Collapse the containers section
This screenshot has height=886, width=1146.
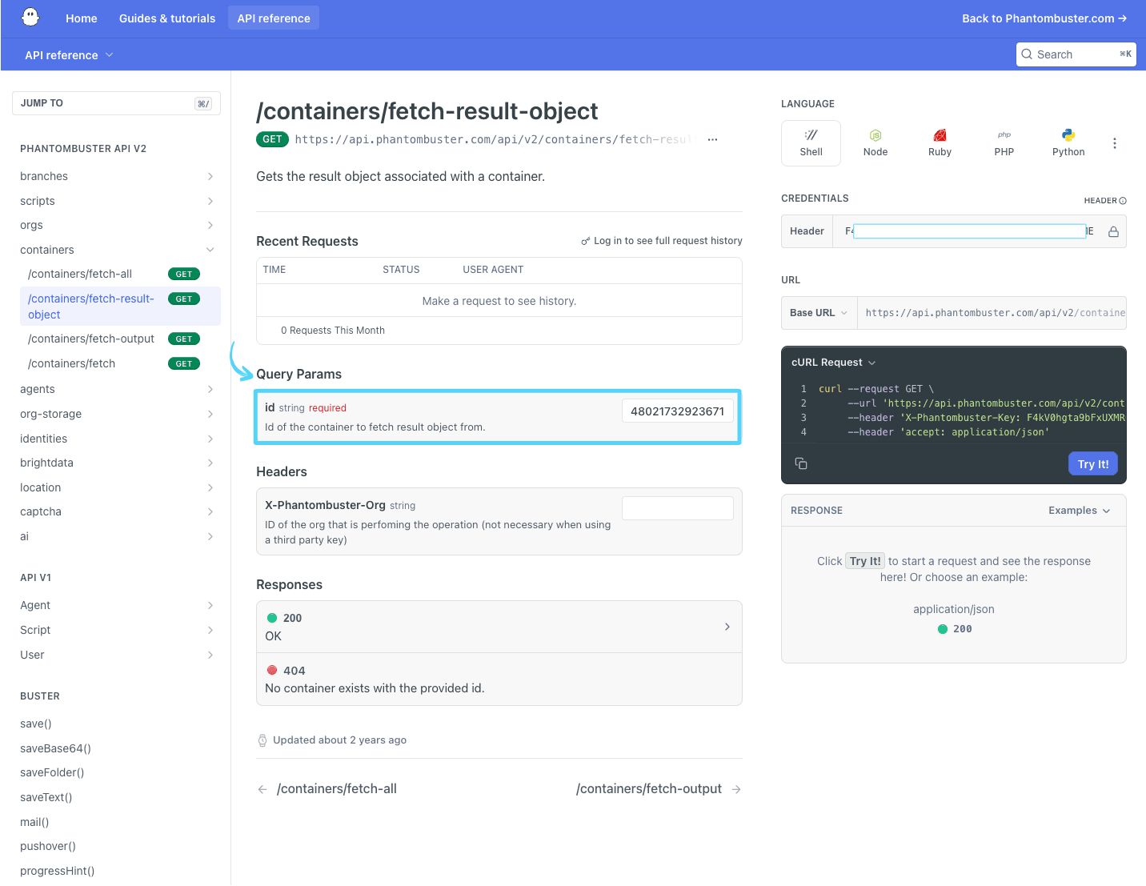pyautogui.click(x=210, y=250)
